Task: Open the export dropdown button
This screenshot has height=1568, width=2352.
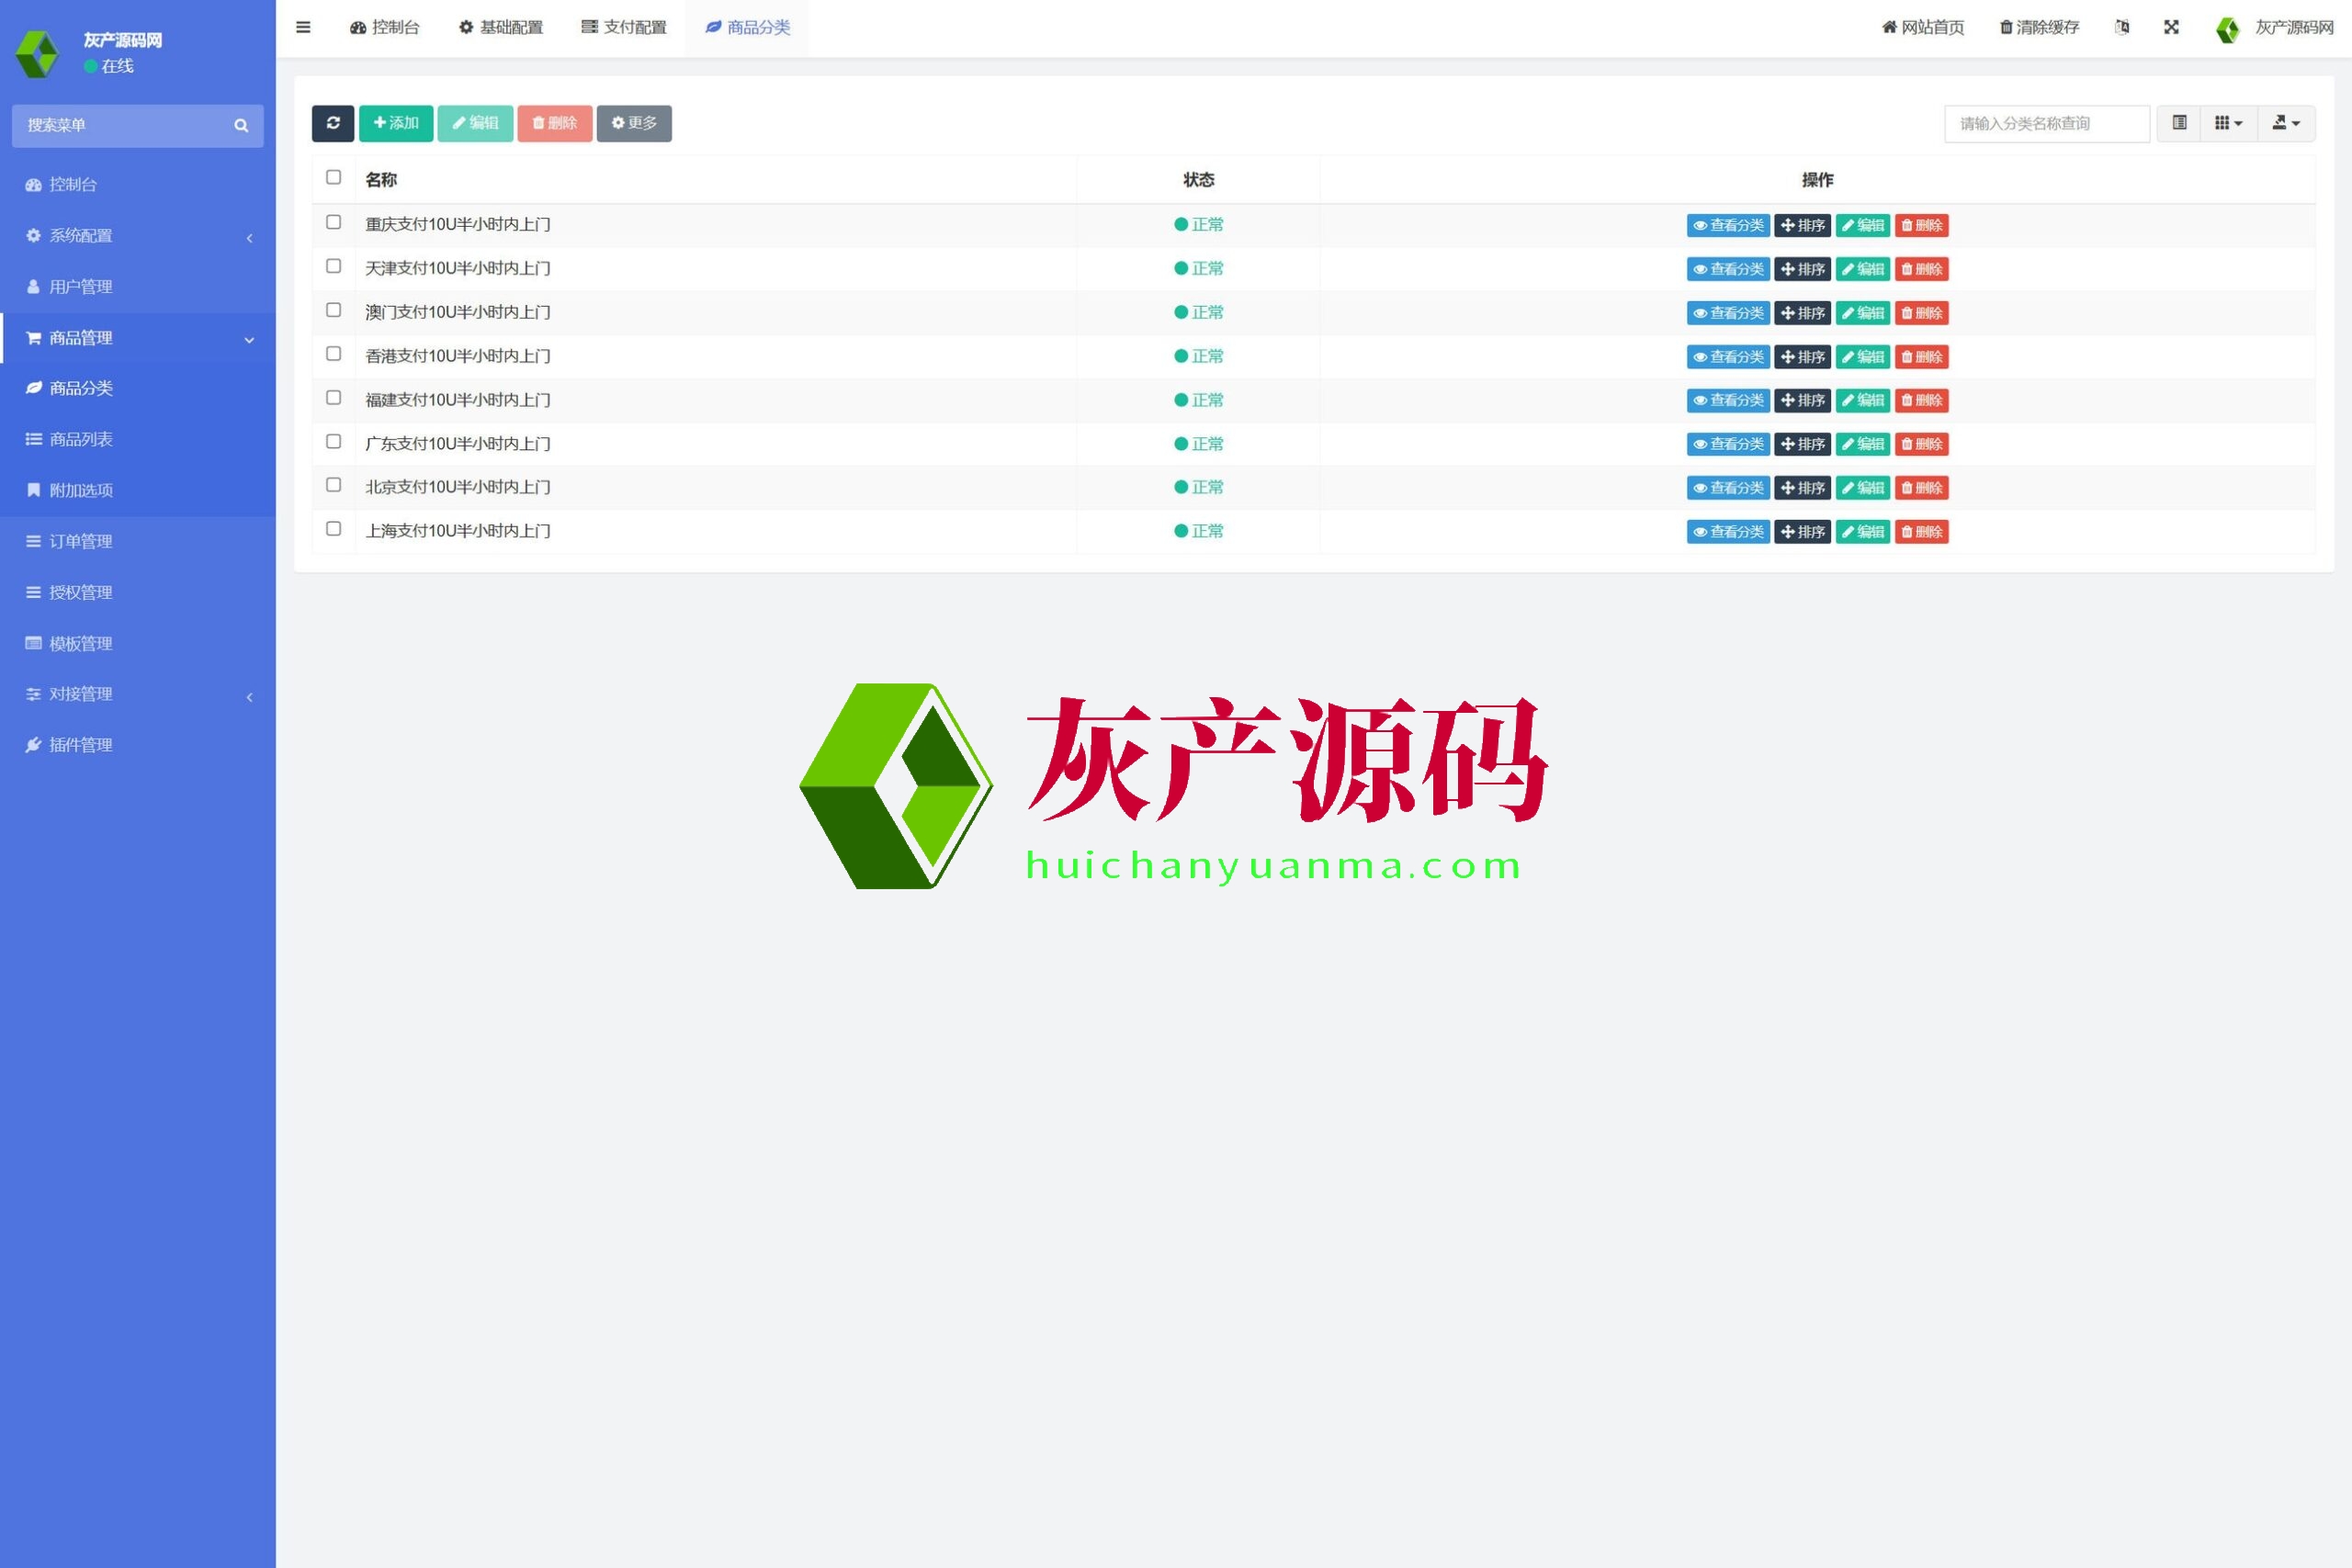Action: (2286, 123)
